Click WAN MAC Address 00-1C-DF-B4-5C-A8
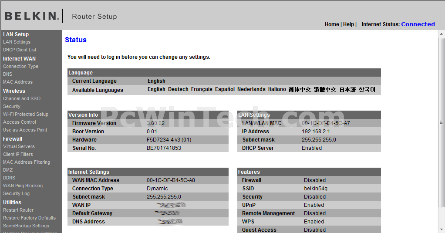The height and width of the screenshot is (233, 445). pos(171,180)
